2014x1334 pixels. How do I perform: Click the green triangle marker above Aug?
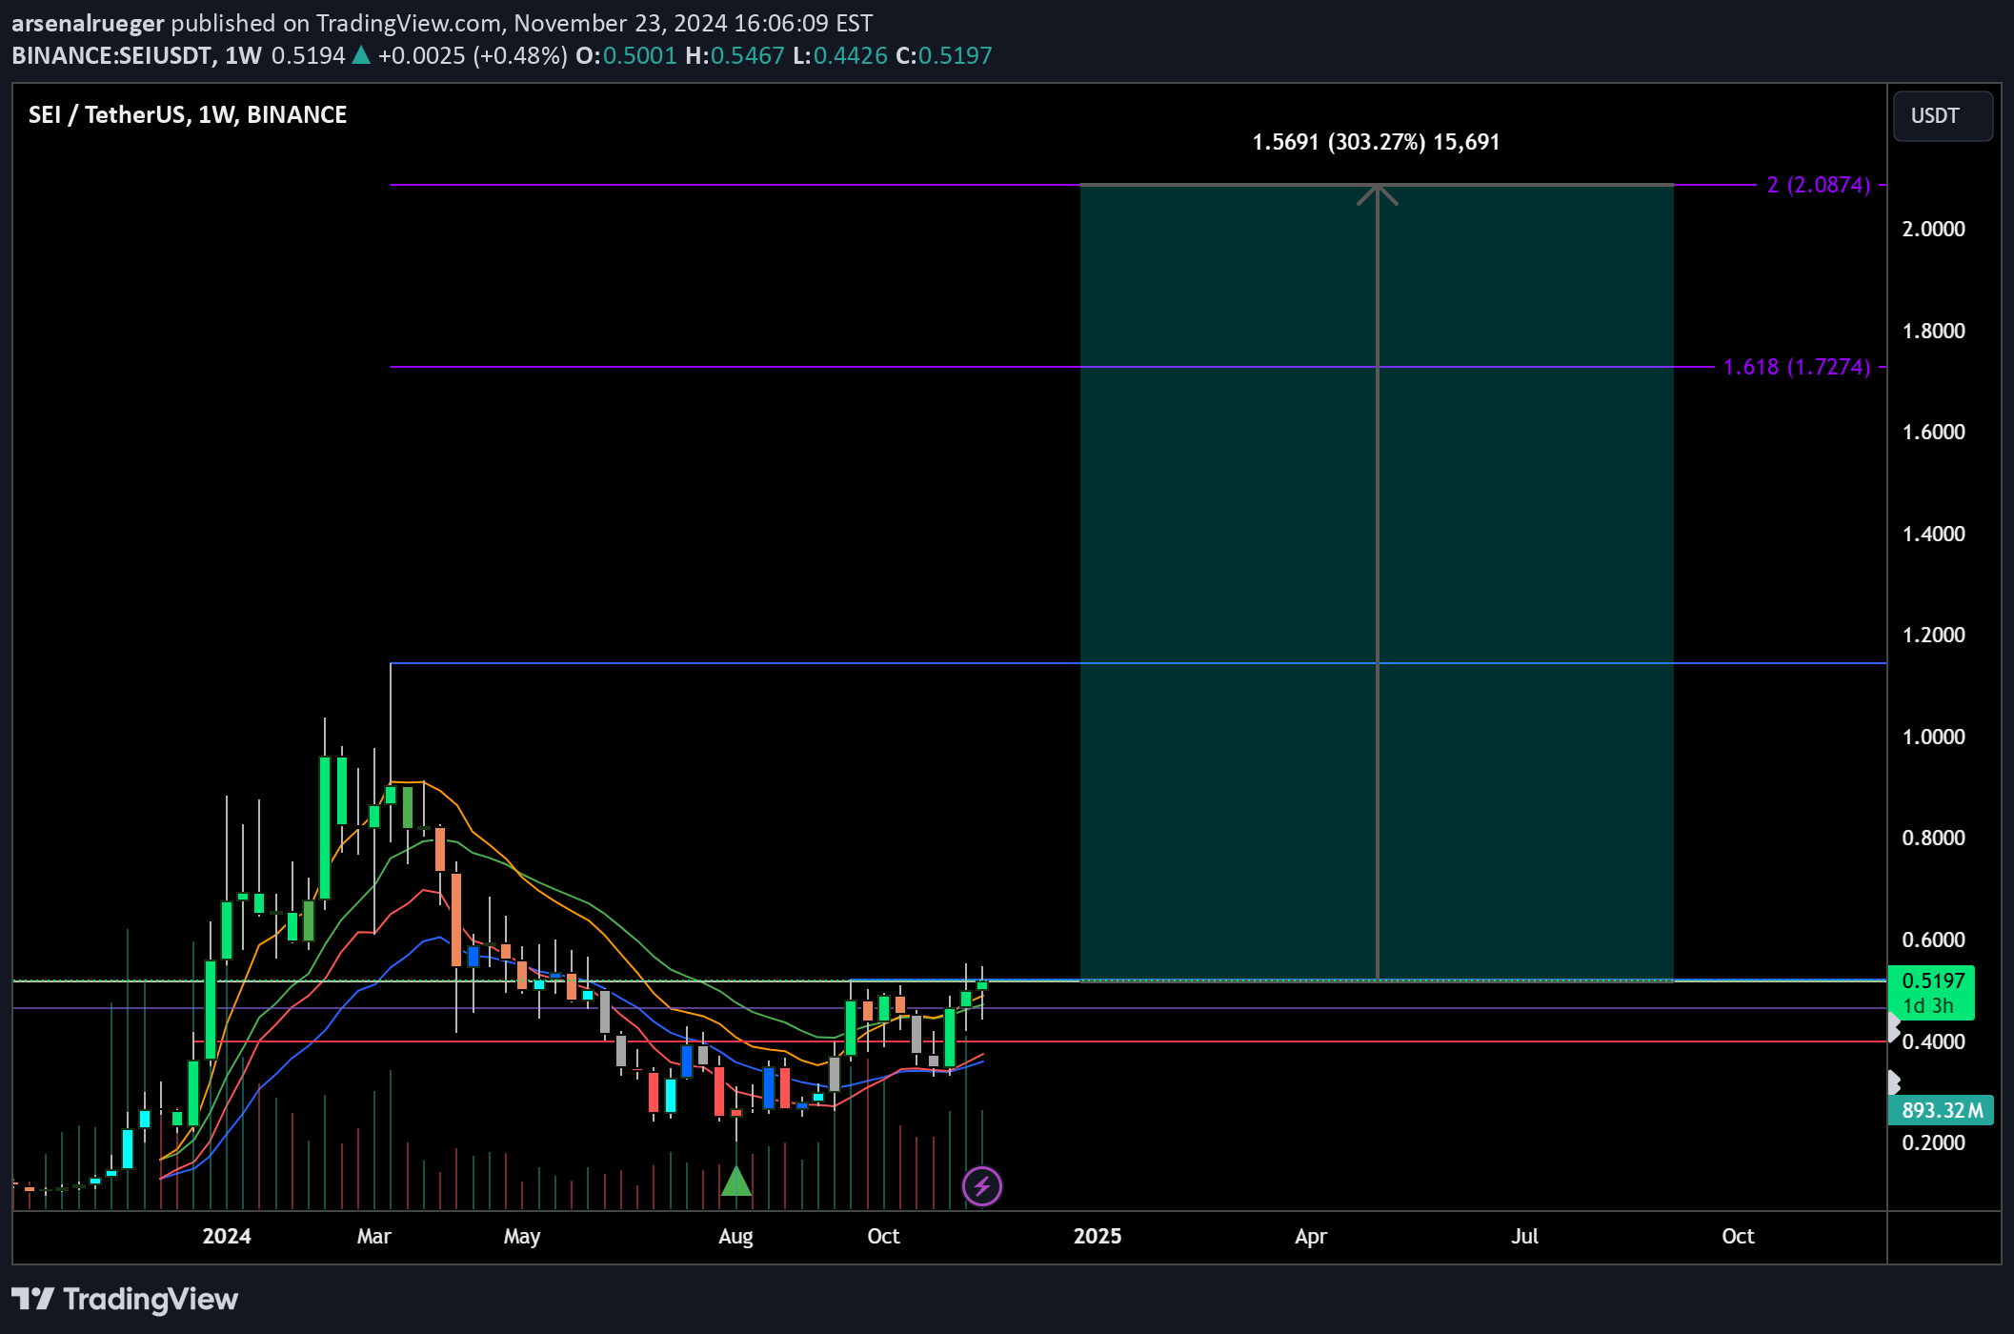pyautogui.click(x=736, y=1182)
